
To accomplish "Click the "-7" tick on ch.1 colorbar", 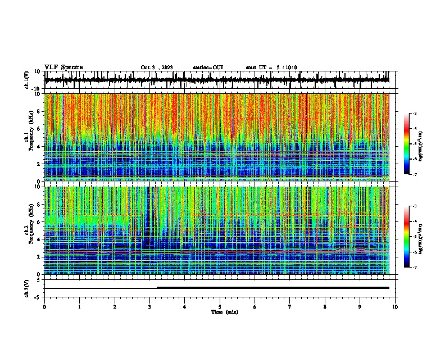I will pos(415,174).
